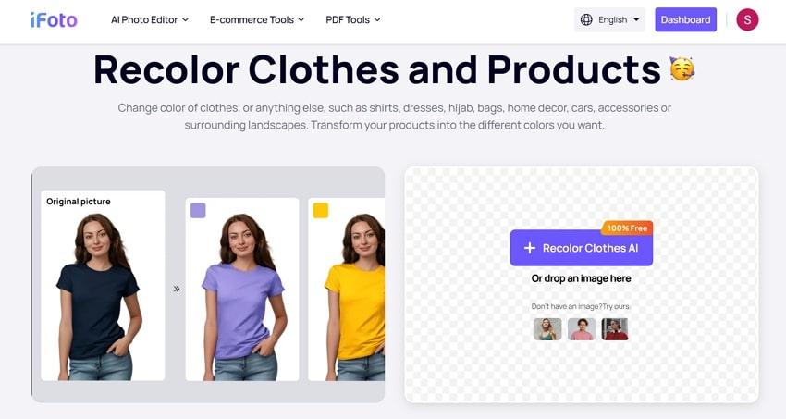Screen dimensions: 786x419
Task: Expand the AI Photo Editor menu
Action: coord(150,20)
